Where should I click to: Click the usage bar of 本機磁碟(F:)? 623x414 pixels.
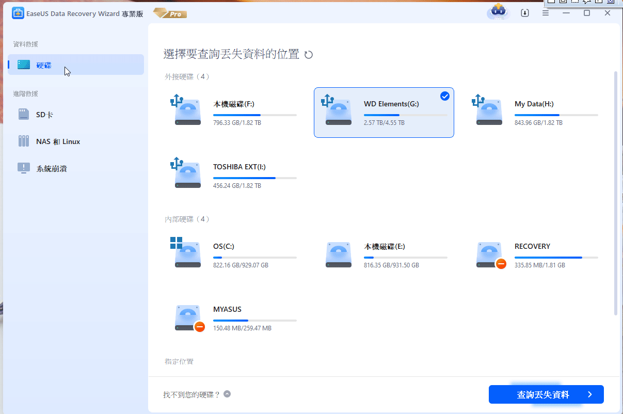(x=255, y=115)
